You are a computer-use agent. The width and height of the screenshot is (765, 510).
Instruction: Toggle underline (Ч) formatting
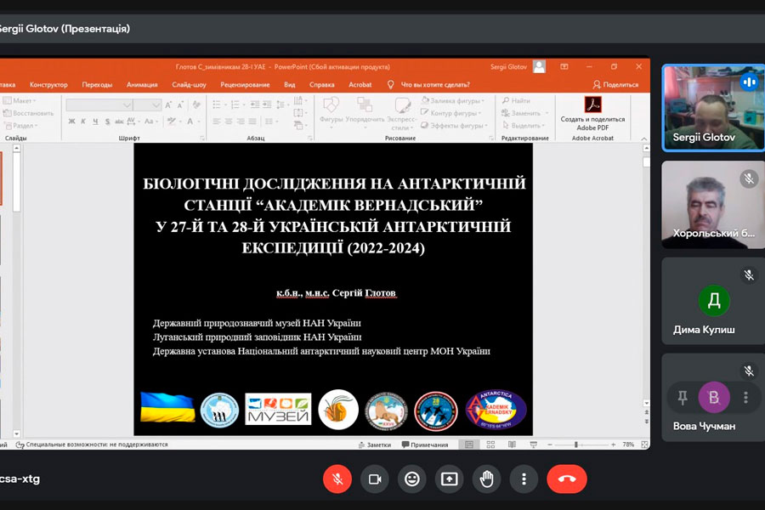pyautogui.click(x=95, y=121)
